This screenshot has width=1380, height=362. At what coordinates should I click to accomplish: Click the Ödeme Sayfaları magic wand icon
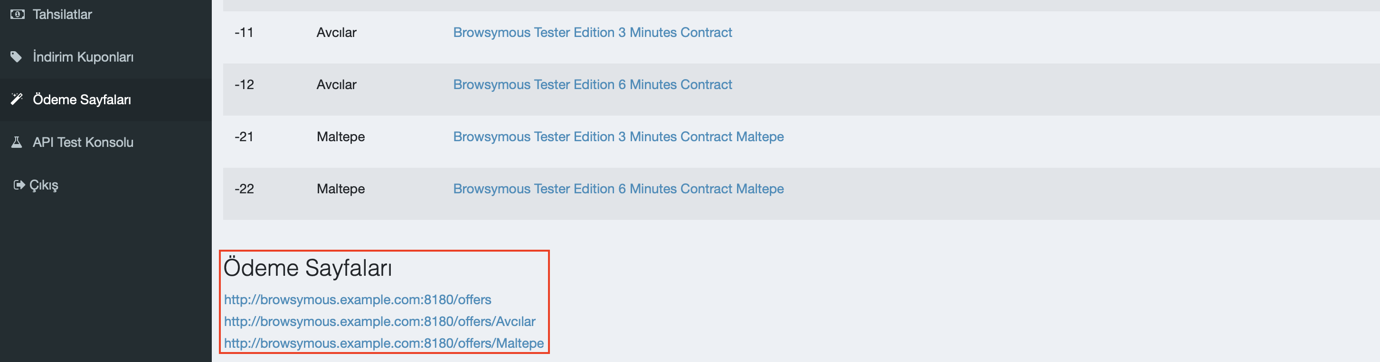(x=17, y=99)
